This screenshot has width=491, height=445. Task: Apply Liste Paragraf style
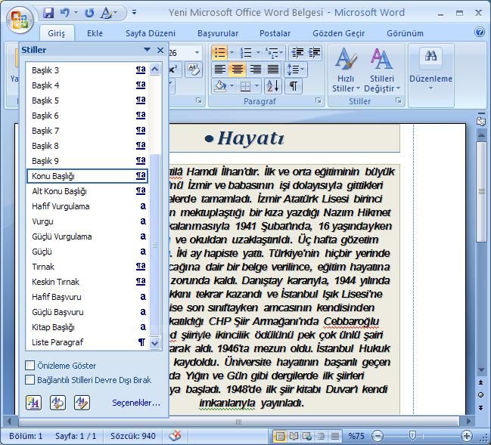tap(87, 342)
